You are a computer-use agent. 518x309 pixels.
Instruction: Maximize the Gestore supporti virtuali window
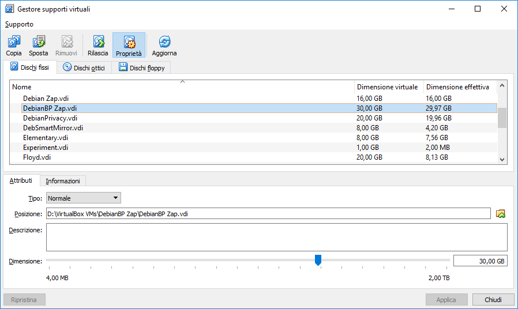(x=478, y=9)
